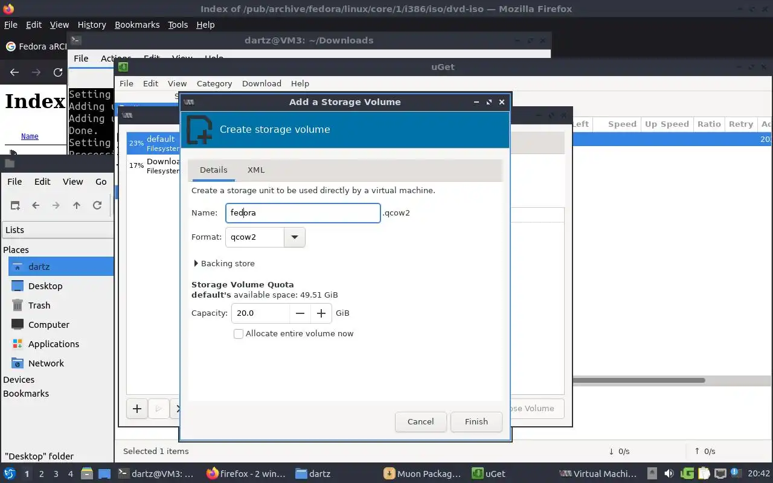Image resolution: width=773 pixels, height=483 pixels.
Task: Open file manager Edit menu
Action: [42, 182]
